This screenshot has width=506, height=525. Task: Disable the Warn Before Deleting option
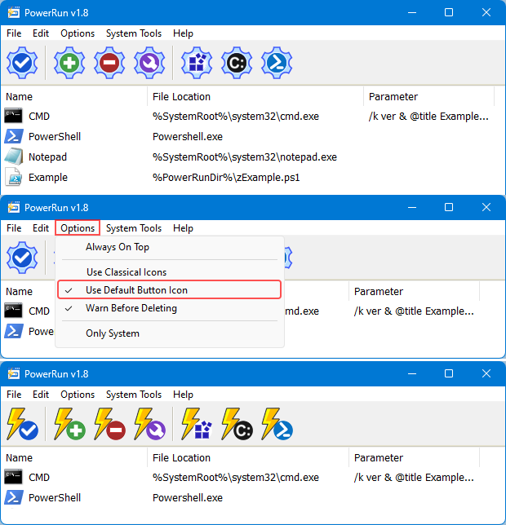[x=131, y=308]
